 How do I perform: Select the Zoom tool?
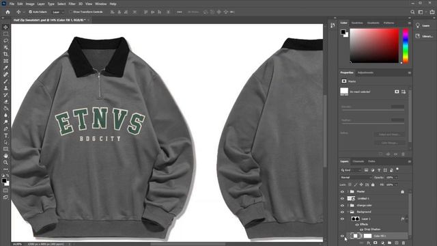[5, 163]
